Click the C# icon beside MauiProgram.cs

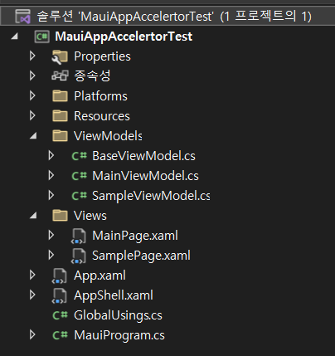click(61, 335)
